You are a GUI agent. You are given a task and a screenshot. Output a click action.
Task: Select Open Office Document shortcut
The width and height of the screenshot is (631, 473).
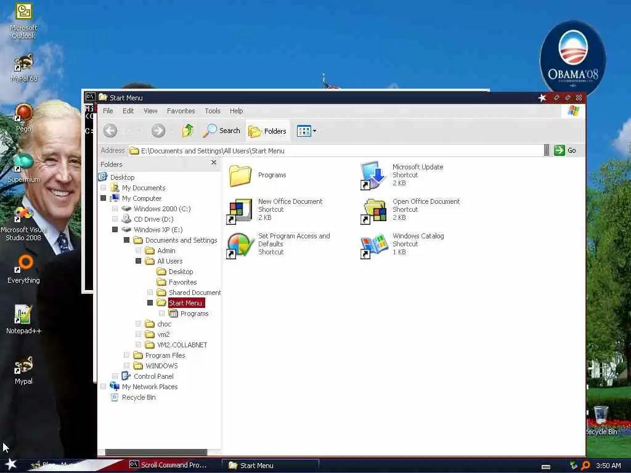[x=410, y=209]
